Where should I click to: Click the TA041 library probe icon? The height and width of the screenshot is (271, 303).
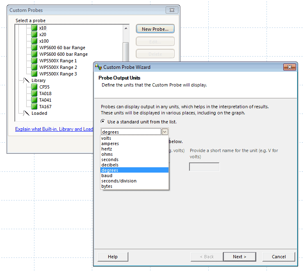(34, 100)
